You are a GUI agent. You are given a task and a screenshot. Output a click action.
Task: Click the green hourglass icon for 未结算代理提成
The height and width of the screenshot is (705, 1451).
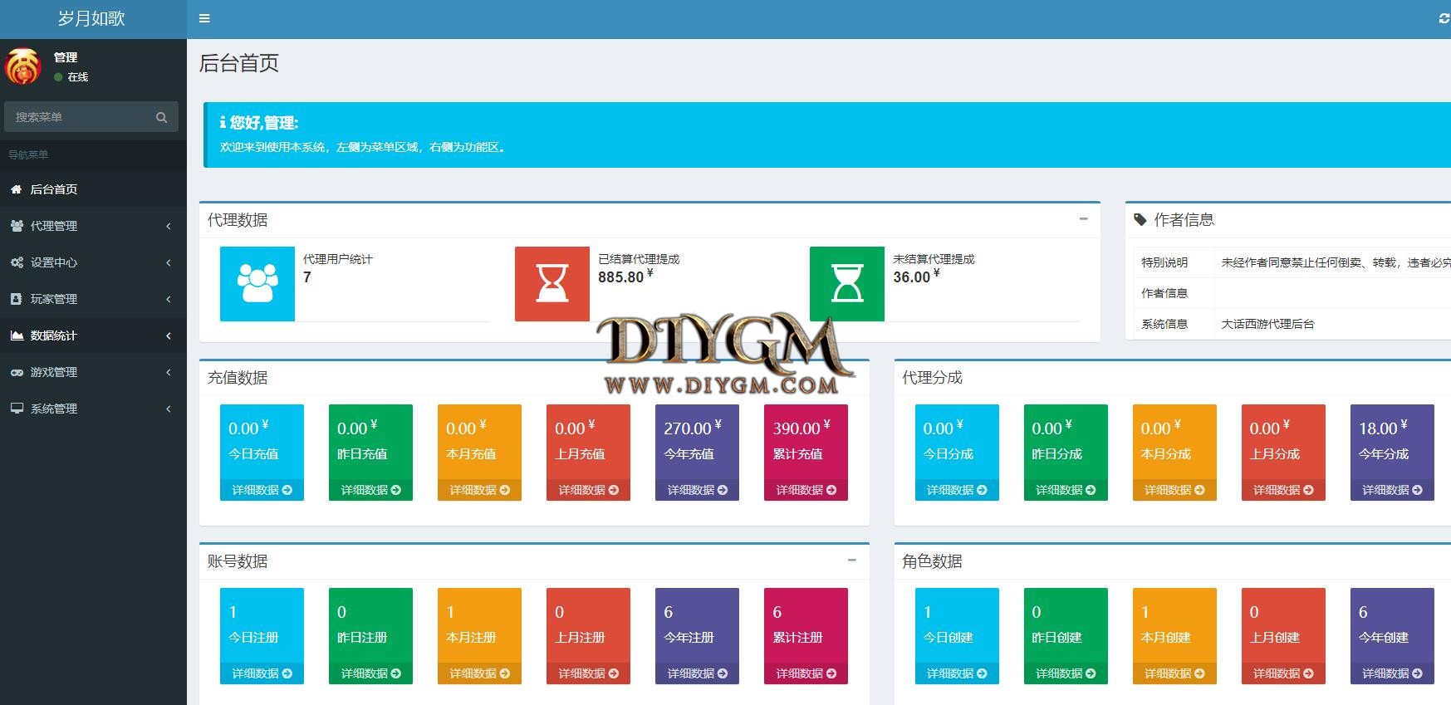(x=847, y=283)
